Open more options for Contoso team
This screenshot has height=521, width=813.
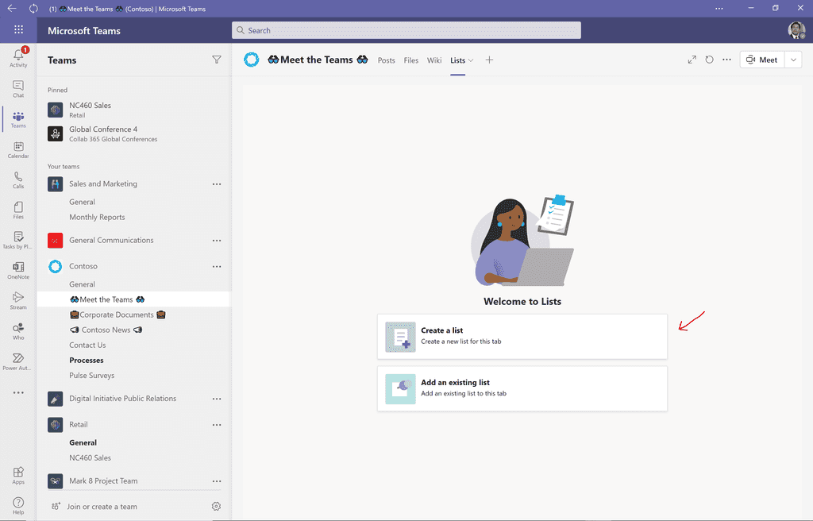[217, 266]
